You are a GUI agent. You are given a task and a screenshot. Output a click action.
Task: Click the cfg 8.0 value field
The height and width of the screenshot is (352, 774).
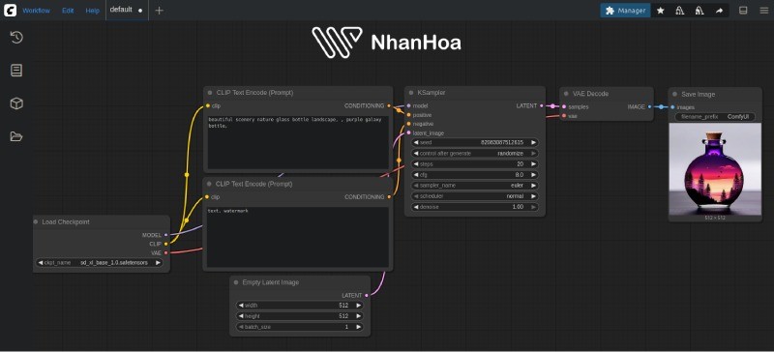coord(475,175)
